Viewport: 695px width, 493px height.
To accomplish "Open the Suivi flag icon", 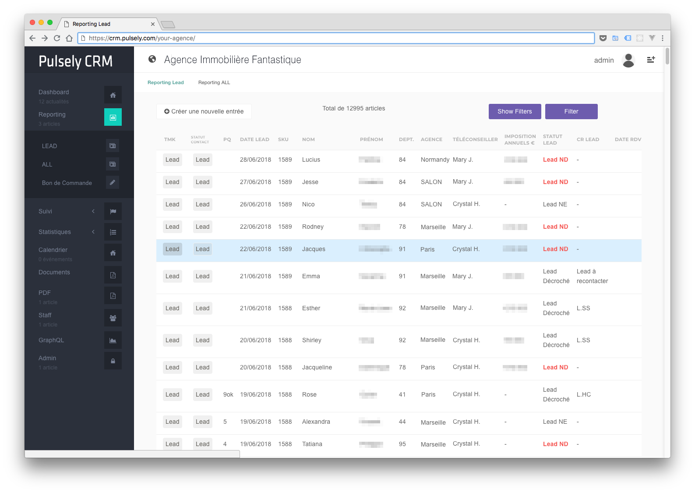I will [113, 211].
